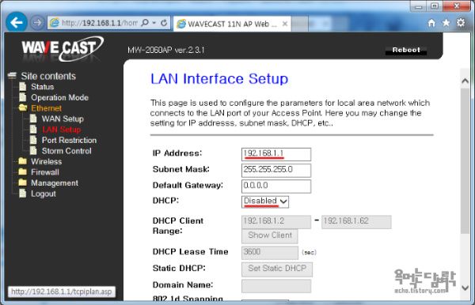
Task: Click the Management folder icon
Action: (x=23, y=183)
